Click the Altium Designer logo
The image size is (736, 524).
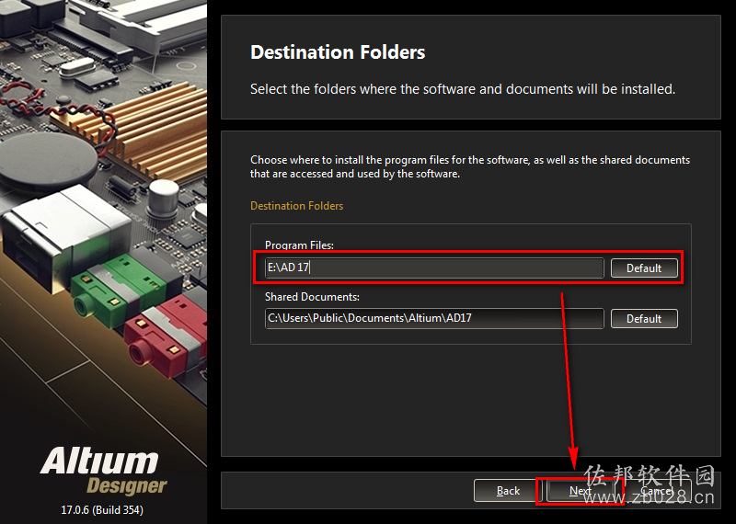103,471
